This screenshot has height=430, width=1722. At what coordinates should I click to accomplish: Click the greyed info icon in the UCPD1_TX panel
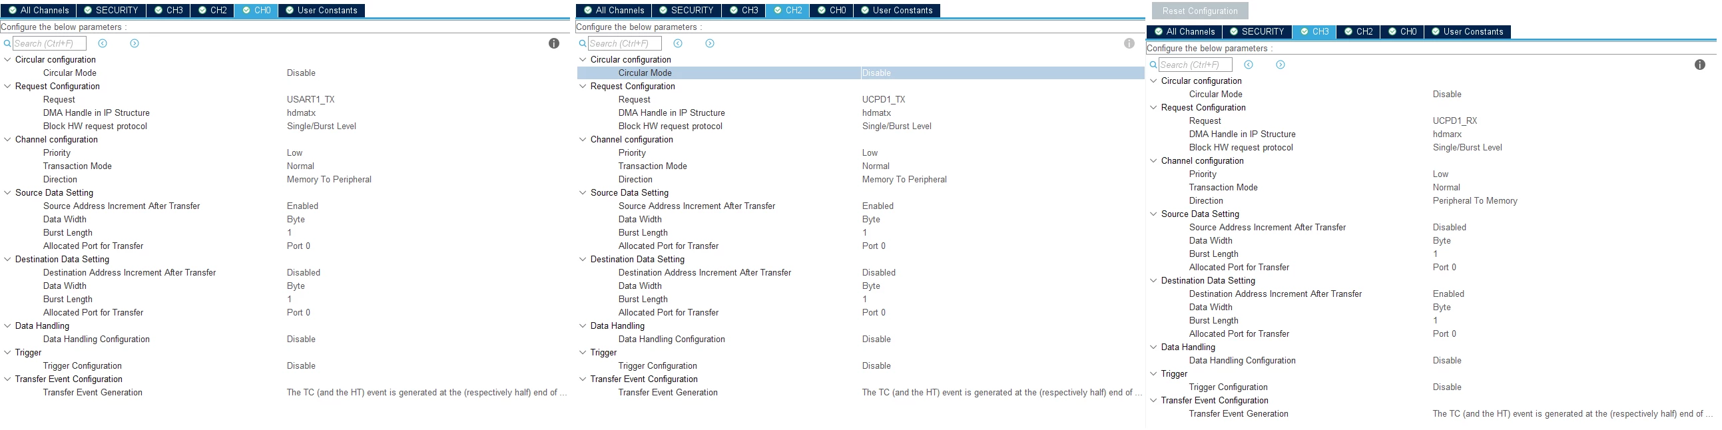coord(1129,43)
